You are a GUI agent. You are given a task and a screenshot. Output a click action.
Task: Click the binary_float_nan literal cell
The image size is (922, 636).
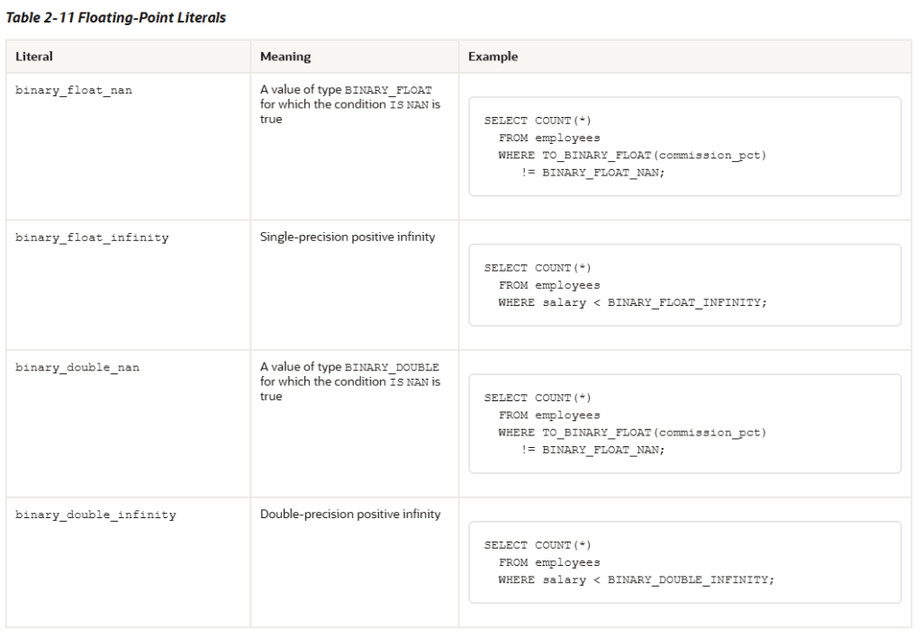[x=74, y=91]
